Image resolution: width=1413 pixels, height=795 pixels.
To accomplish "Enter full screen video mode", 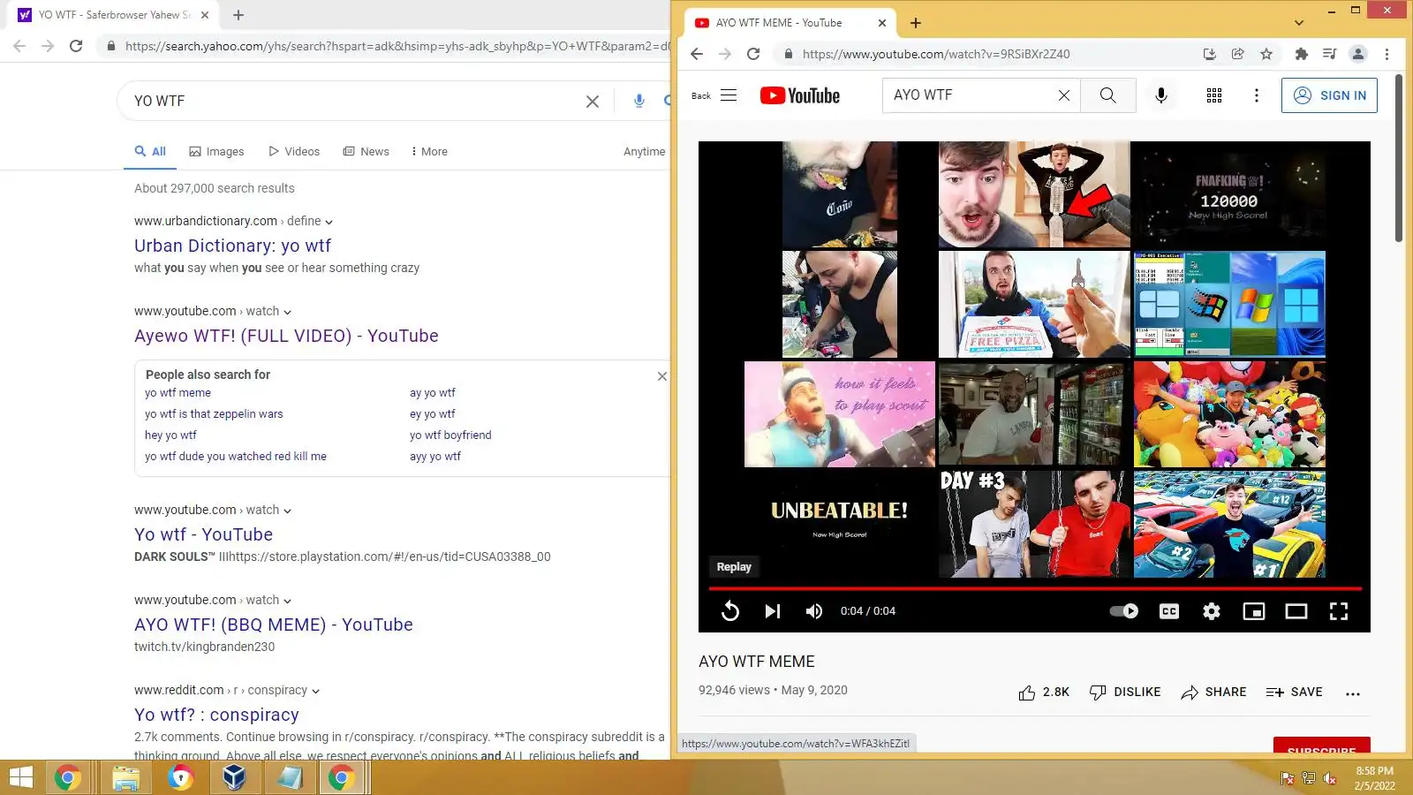I will coord(1339,611).
